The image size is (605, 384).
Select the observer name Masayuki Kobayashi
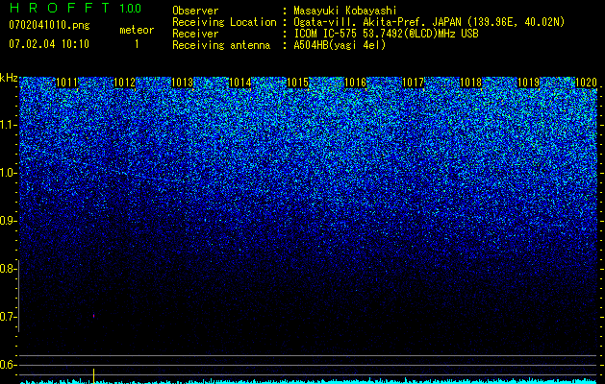point(345,12)
